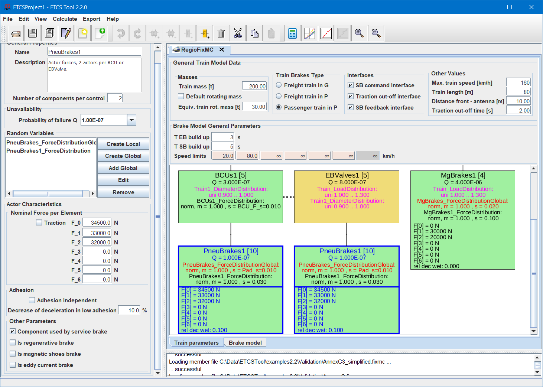Select the Freight train in G option
The image size is (543, 387).
pos(279,85)
